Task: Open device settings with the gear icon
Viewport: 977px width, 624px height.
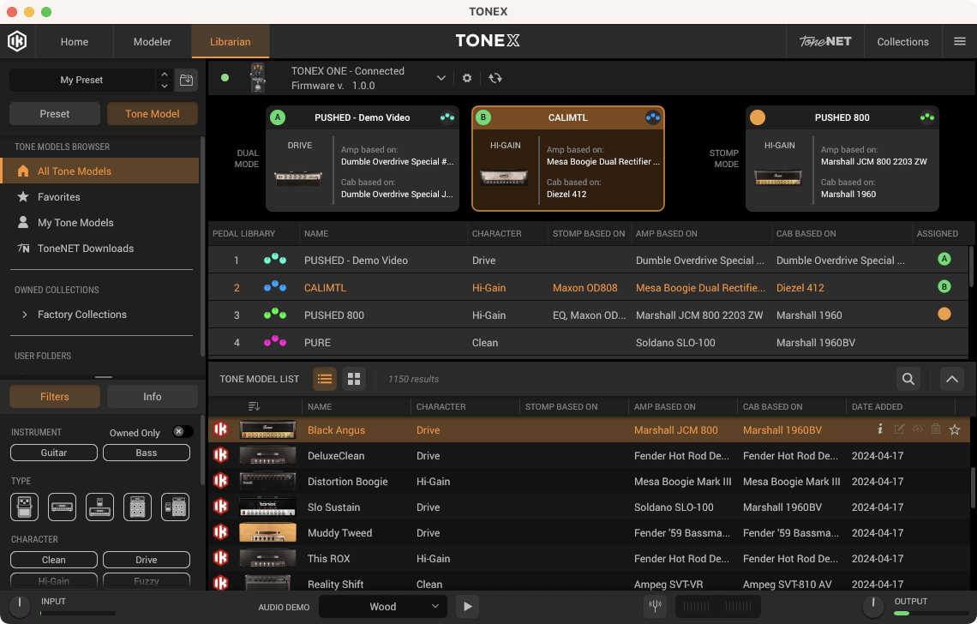Action: (x=466, y=77)
